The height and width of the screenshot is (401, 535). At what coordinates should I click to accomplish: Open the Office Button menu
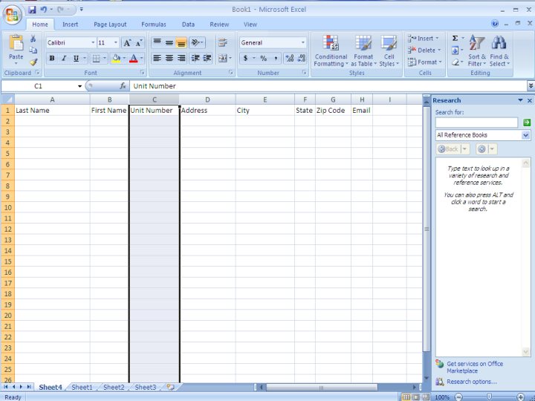pos(13,15)
